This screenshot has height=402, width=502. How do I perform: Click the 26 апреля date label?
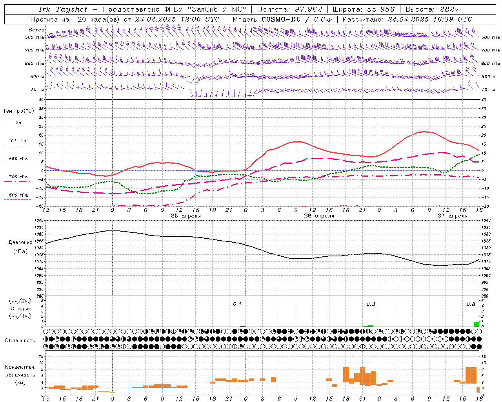tap(319, 216)
